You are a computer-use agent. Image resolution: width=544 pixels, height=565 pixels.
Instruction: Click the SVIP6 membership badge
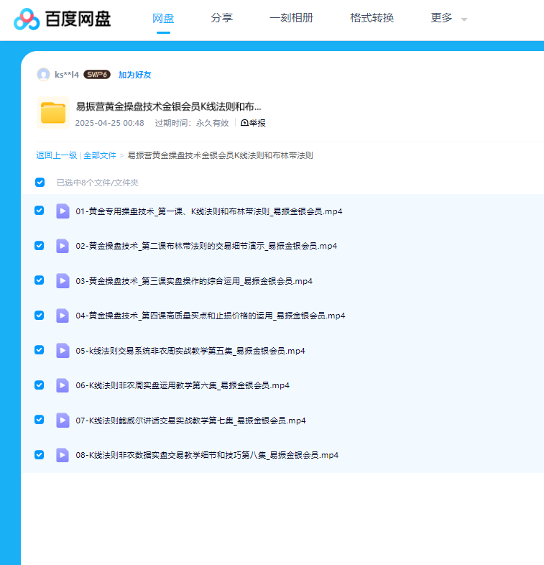[97, 75]
